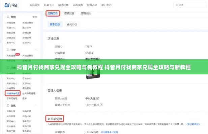Open 奖惩中心 under the 常用 section
The width and height of the screenshot is (208, 134).
tap(27, 43)
